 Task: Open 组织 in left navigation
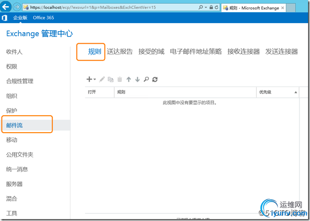[12, 96]
